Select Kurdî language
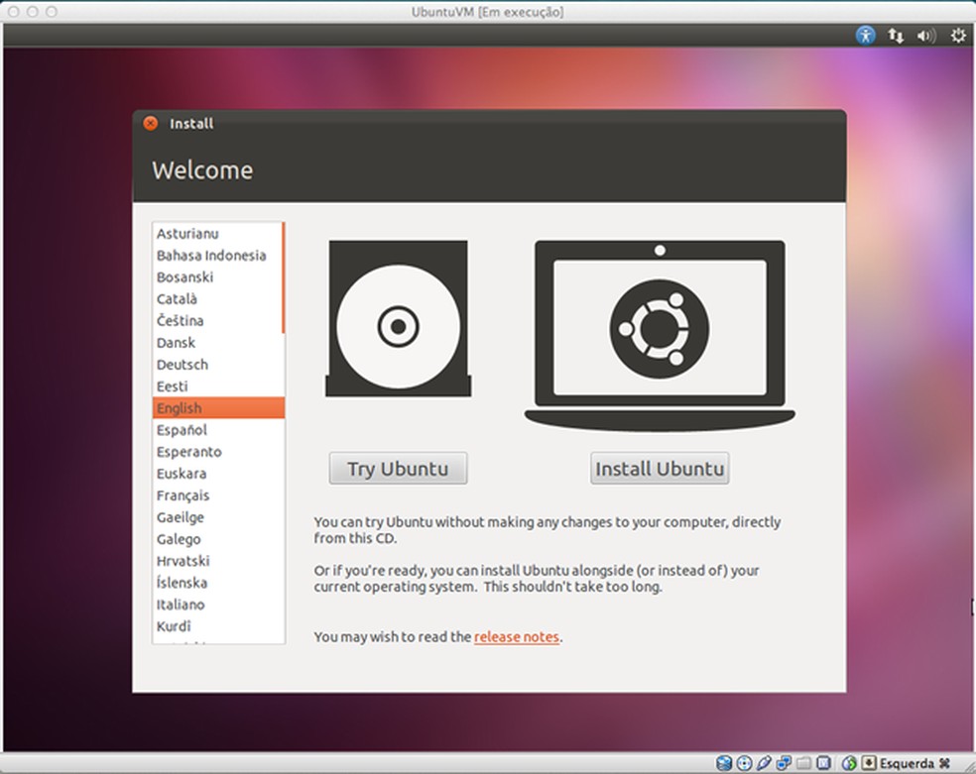 pos(217,626)
